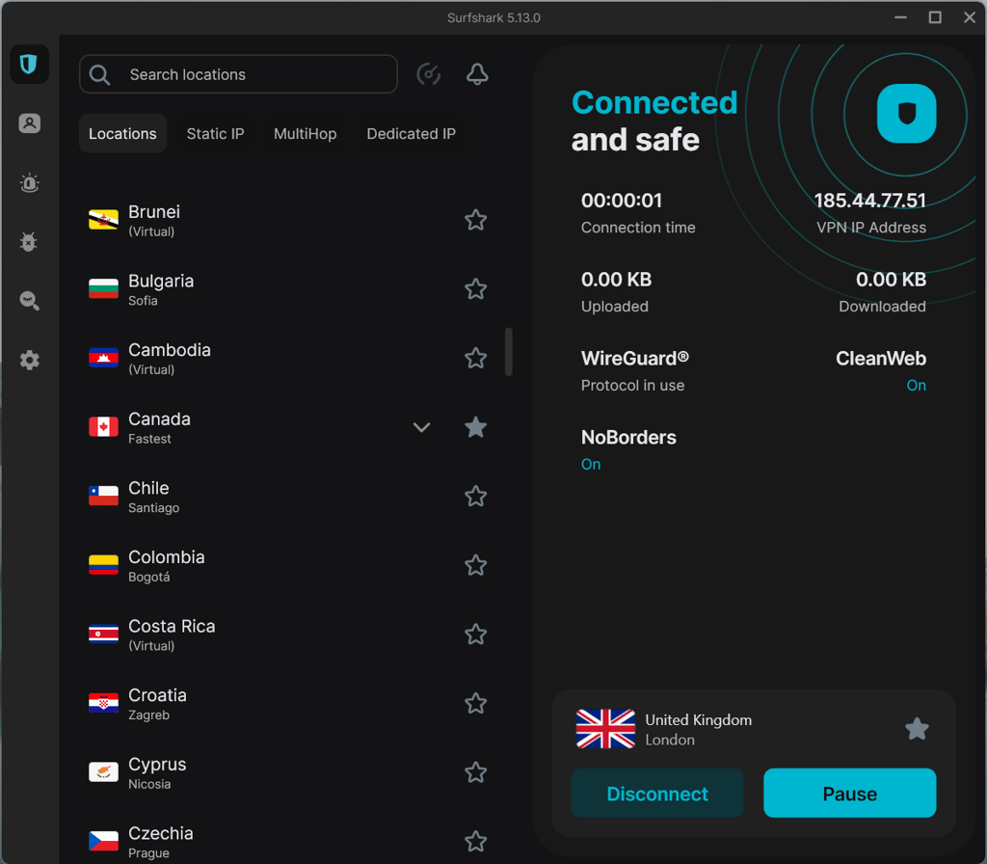This screenshot has height=864, width=987.
Task: Open Settings gear in sidebar
Action: [x=29, y=361]
